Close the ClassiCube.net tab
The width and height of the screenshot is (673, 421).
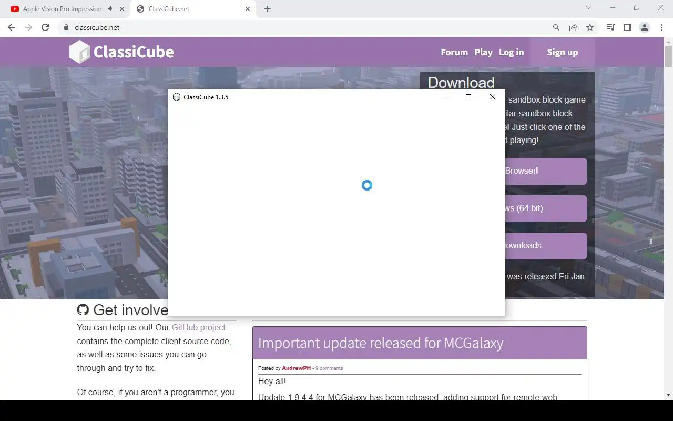[248, 9]
